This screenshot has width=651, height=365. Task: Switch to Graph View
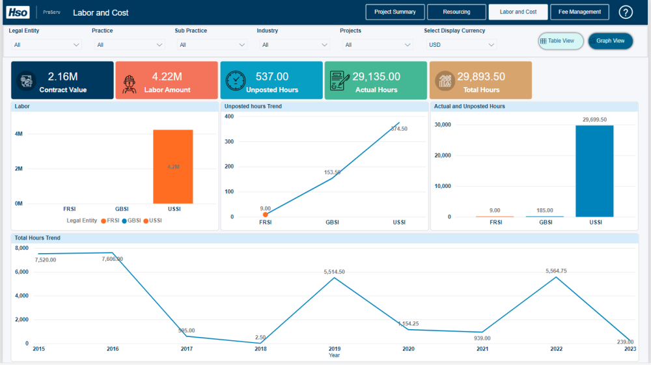coord(611,41)
